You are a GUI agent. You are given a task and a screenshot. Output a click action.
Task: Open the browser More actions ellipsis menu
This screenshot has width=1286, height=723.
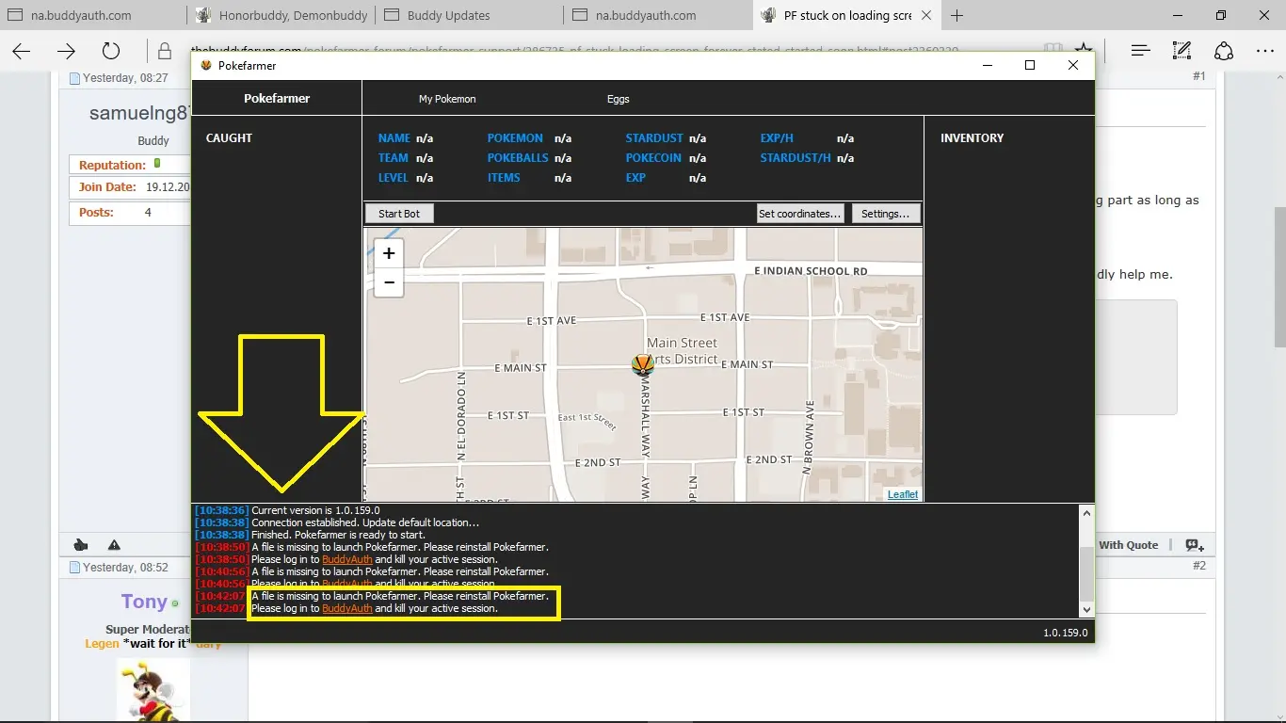click(x=1262, y=52)
